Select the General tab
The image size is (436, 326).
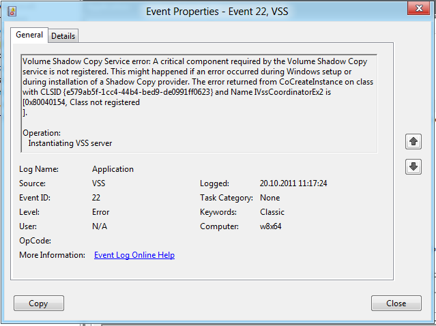point(30,35)
